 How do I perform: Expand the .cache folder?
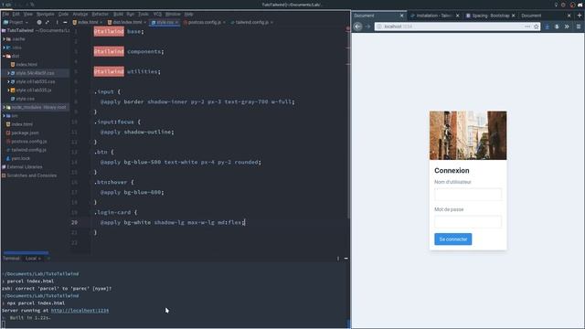(4, 38)
